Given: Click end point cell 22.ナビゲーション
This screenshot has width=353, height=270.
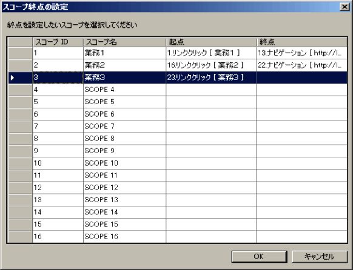Looking at the screenshot, I should [302, 65].
